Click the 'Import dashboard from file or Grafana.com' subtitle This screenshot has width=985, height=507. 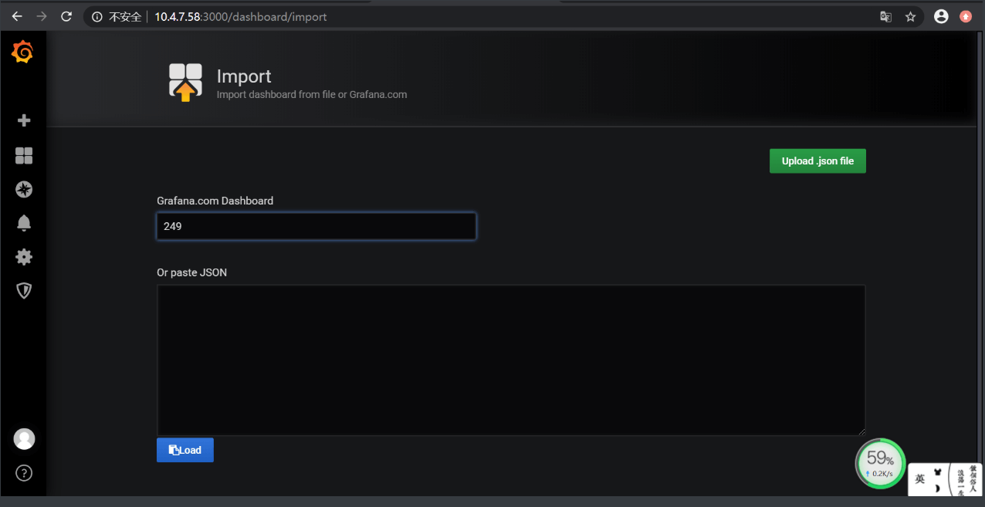(312, 95)
